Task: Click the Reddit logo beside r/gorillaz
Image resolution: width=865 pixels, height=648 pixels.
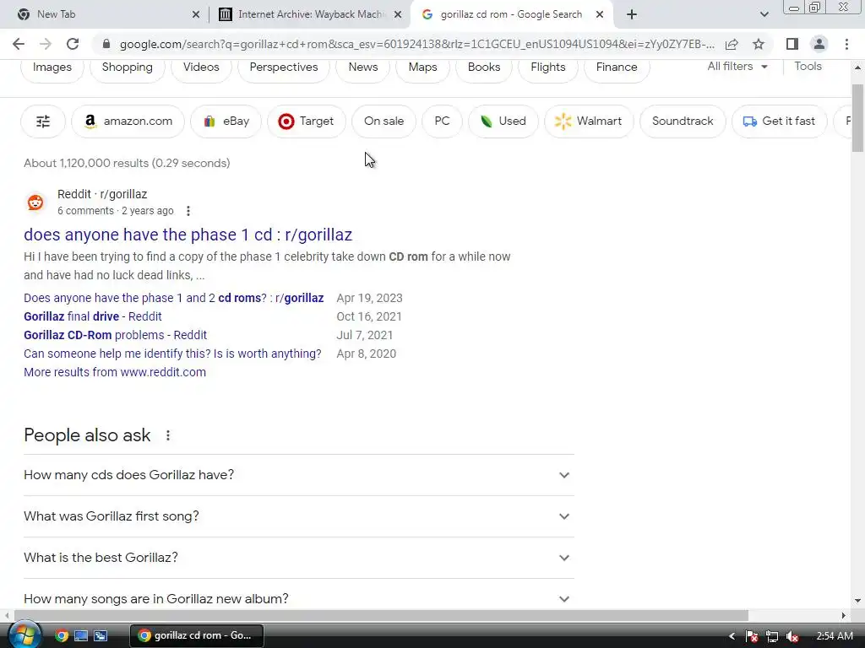Action: pyautogui.click(x=35, y=202)
